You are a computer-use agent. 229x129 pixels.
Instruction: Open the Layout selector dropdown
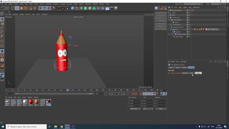click(x=218, y=4)
